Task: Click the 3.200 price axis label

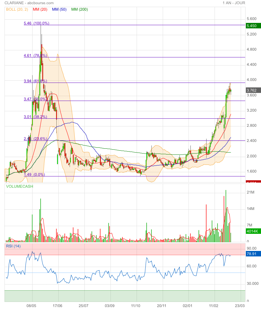Action: pyautogui.click(x=252, y=110)
